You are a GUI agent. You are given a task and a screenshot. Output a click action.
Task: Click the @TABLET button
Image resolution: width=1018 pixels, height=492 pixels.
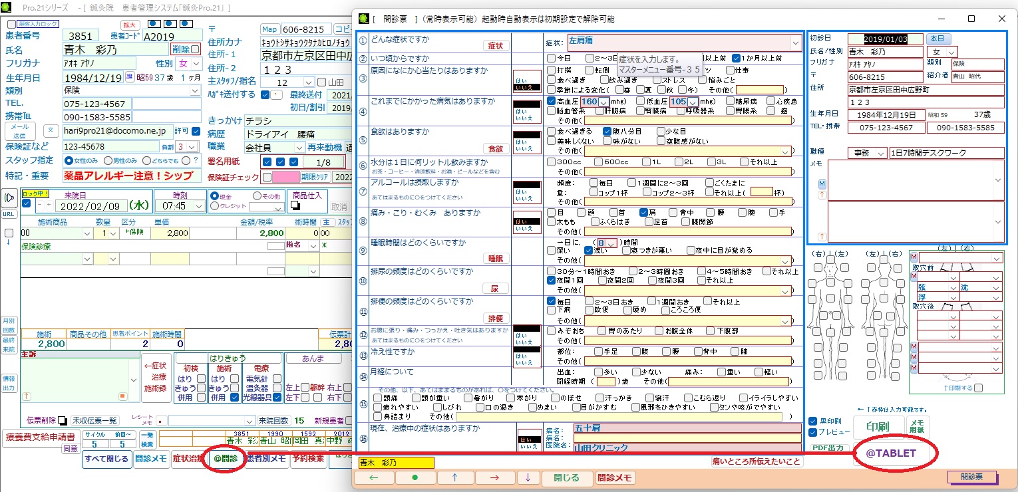[890, 453]
